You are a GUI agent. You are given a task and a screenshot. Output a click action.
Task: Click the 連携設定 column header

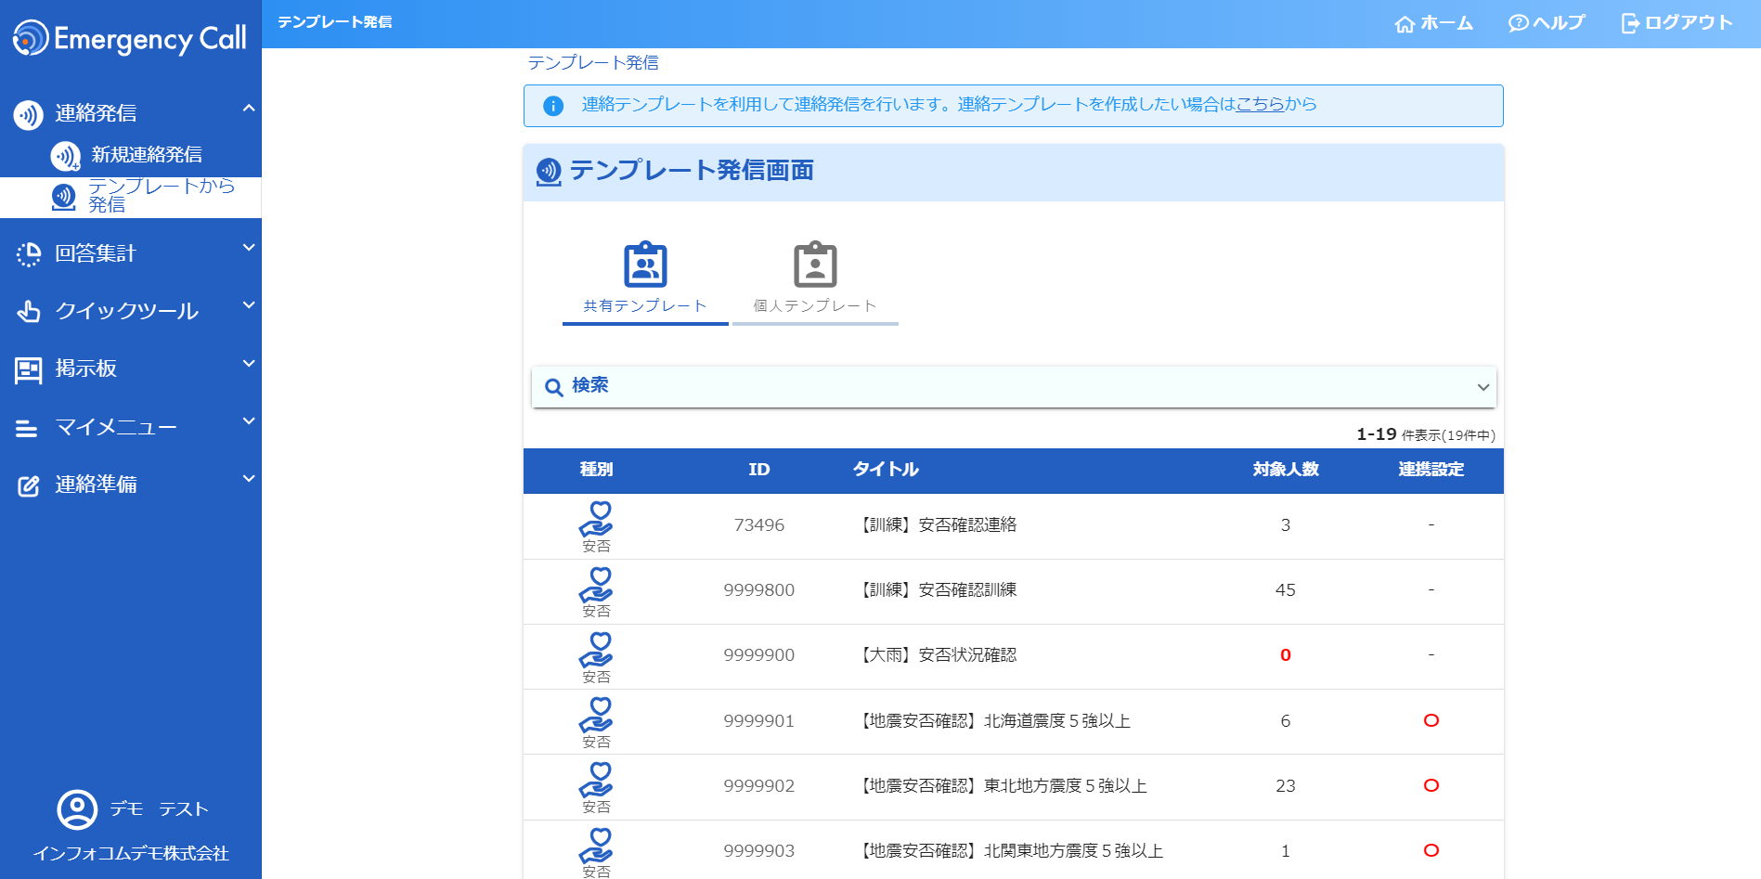click(x=1431, y=470)
